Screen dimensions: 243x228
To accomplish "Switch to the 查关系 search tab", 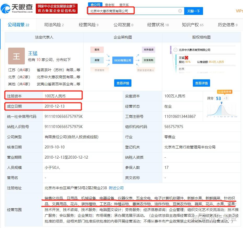I will coord(124,5).
